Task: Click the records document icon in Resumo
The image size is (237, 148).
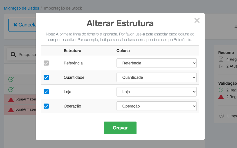Action: (221, 59)
